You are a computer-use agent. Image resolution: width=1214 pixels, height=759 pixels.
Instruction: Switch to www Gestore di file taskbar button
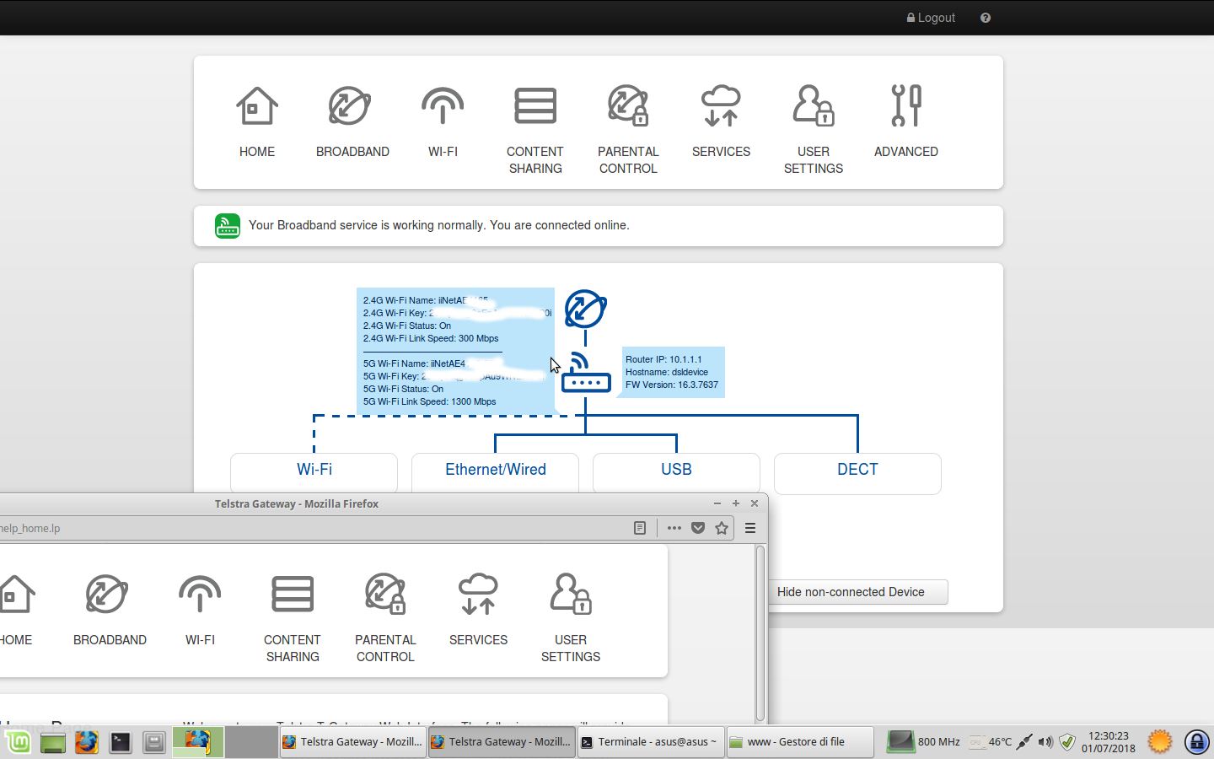coord(799,742)
